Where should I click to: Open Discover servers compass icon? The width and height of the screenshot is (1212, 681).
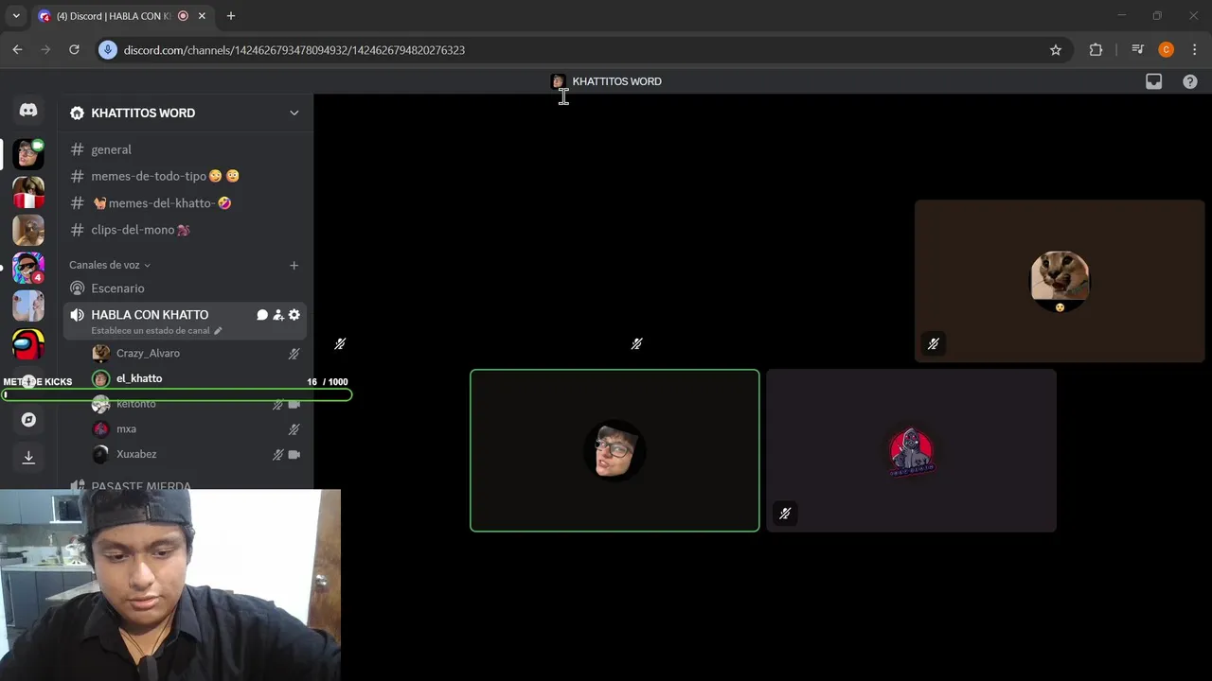point(28,420)
